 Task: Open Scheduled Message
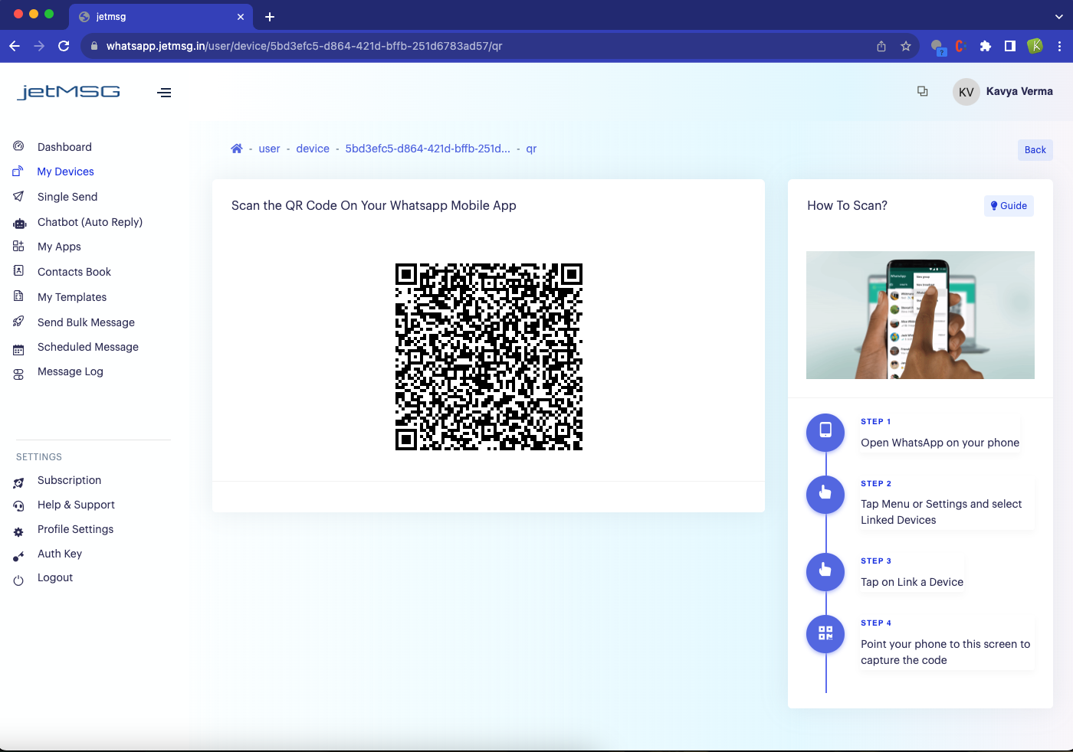(88, 347)
